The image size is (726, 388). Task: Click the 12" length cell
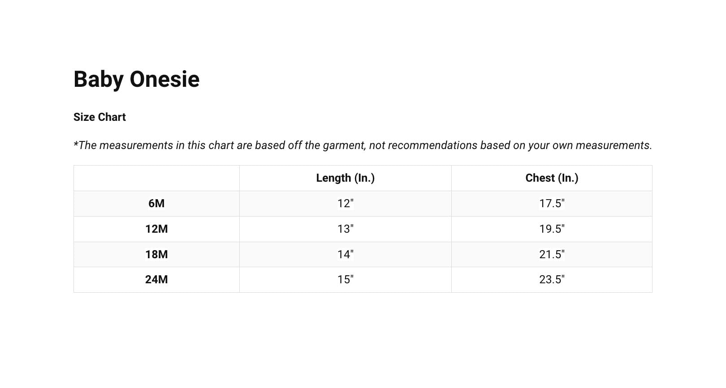345,204
